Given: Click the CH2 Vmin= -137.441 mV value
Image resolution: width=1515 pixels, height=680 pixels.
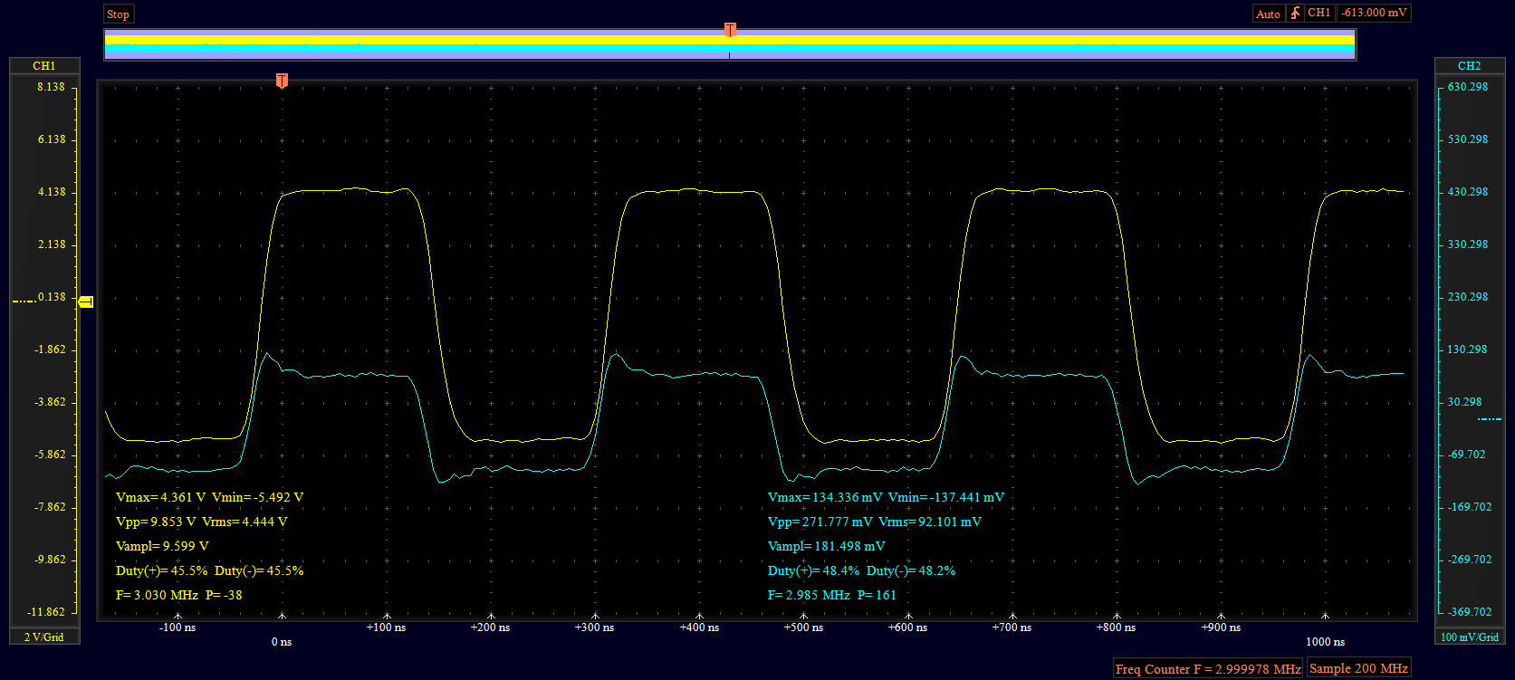Looking at the screenshot, I should tap(946, 497).
